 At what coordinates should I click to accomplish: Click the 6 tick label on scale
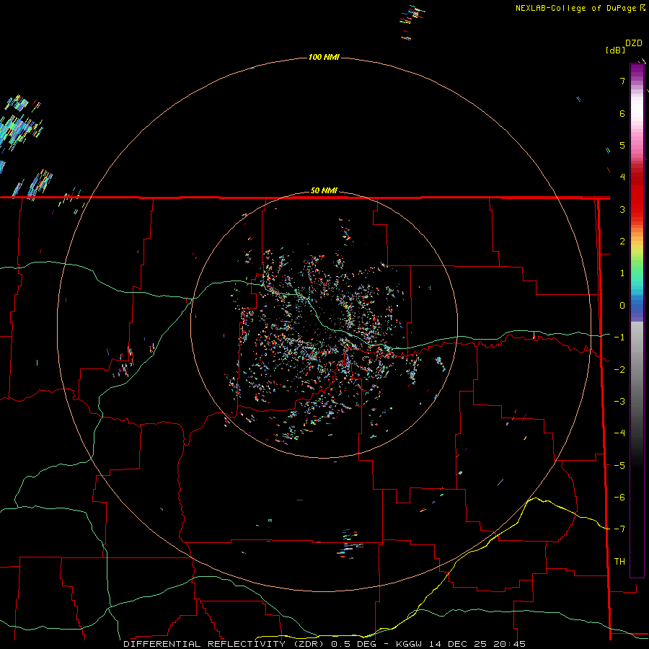(x=622, y=113)
